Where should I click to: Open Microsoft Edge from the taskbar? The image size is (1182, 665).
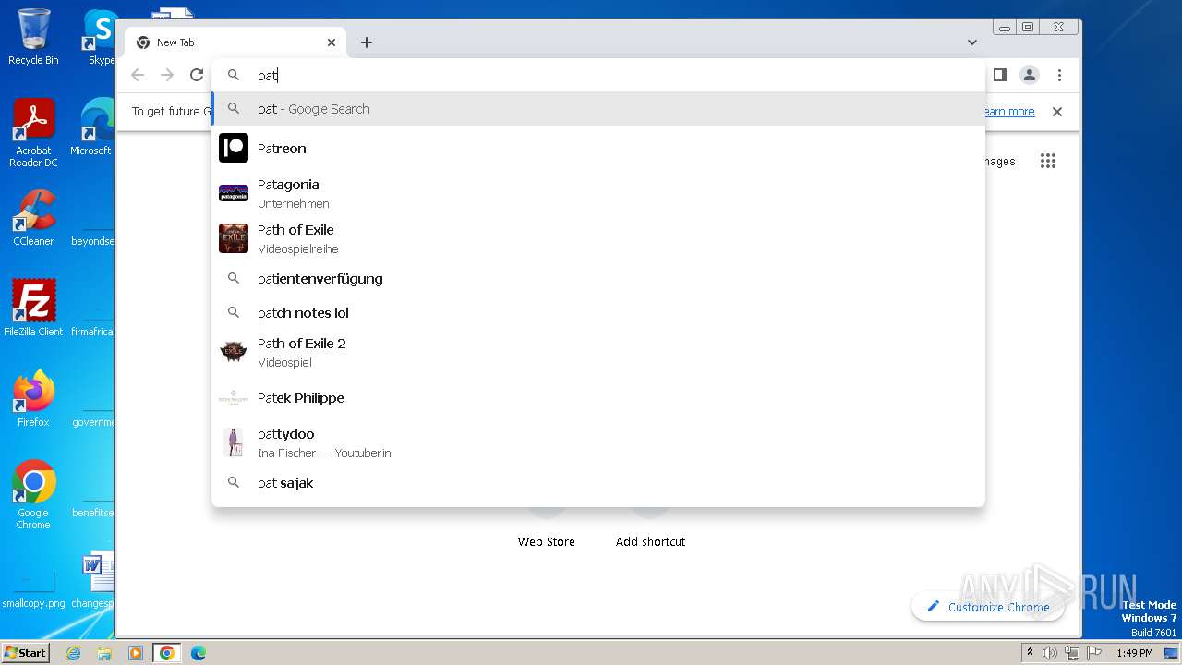point(199,653)
